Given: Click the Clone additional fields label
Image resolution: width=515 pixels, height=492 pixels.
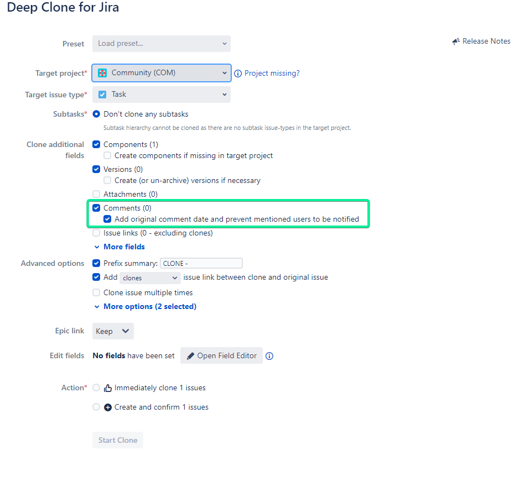Looking at the screenshot, I should pyautogui.click(x=55, y=150).
